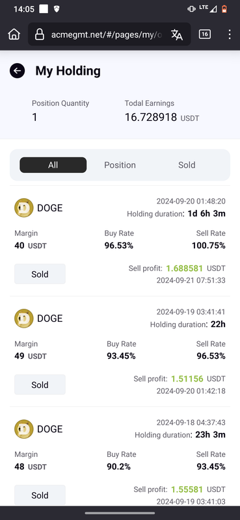Tap Sold button on 48 USDT holding

click(40, 495)
